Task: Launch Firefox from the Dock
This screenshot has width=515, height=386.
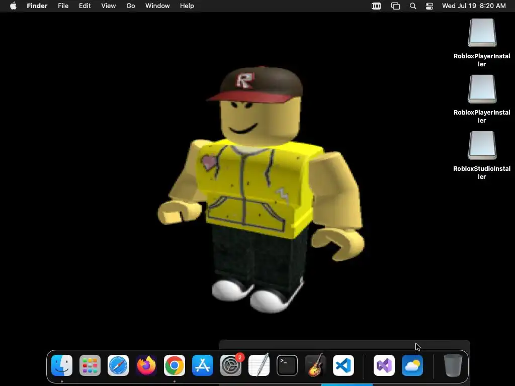Action: point(146,365)
